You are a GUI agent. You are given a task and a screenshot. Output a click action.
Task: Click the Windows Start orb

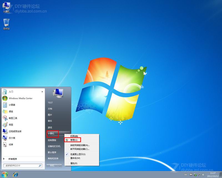pyautogui.click(x=4, y=174)
